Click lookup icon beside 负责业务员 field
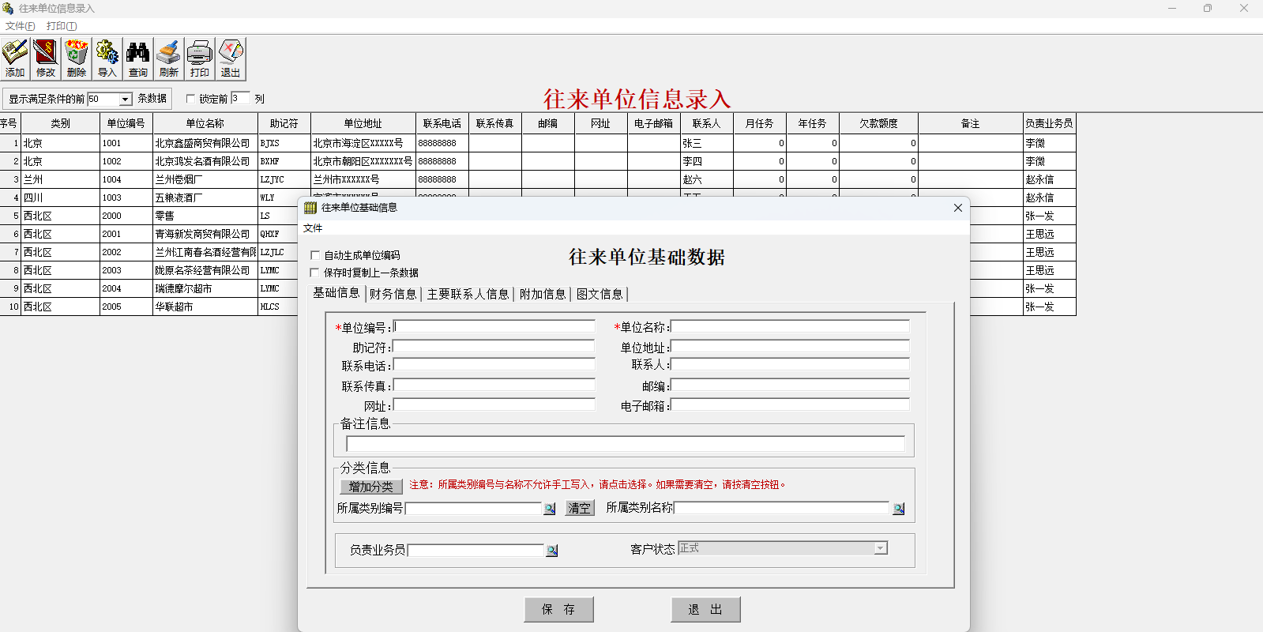This screenshot has height=632, width=1263. point(551,551)
